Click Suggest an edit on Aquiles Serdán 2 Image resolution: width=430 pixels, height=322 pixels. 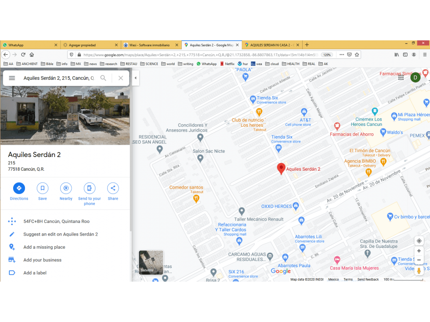61,234
